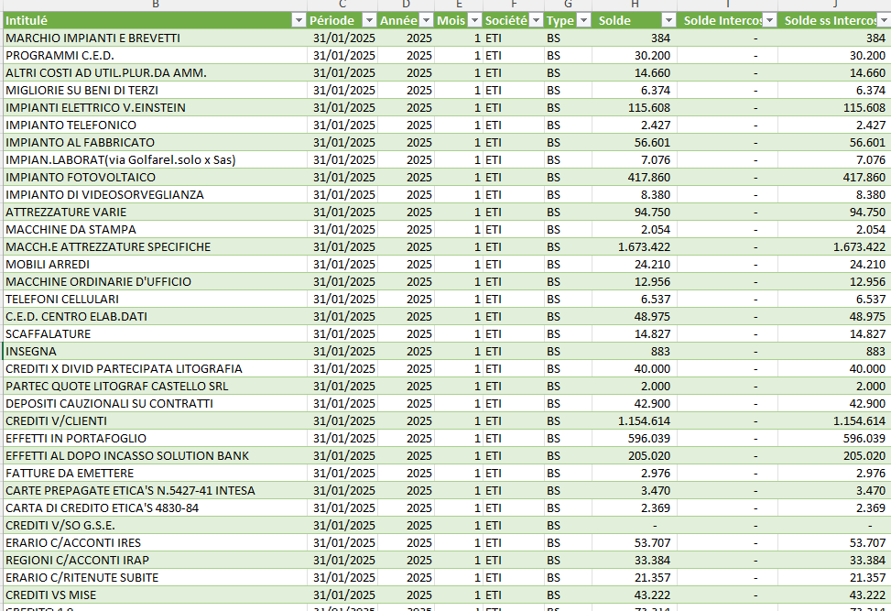The image size is (891, 611).
Task: Select cell DEPOSITI CAUZIONALI SU CONTRATTI
Action: 155,404
